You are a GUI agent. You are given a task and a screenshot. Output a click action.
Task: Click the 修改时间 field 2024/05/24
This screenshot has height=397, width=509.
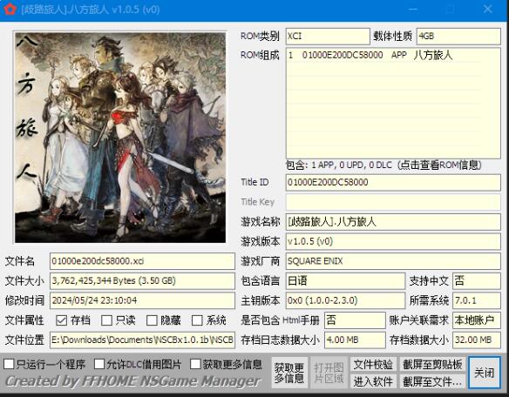coord(142,300)
